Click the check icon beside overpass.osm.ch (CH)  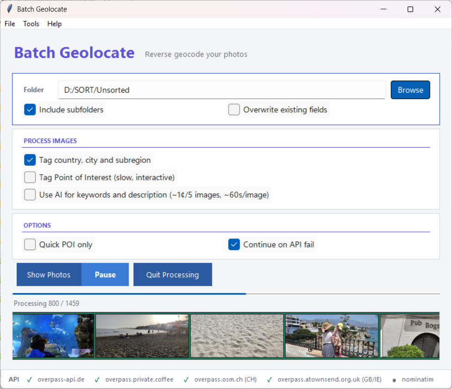[x=186, y=379]
